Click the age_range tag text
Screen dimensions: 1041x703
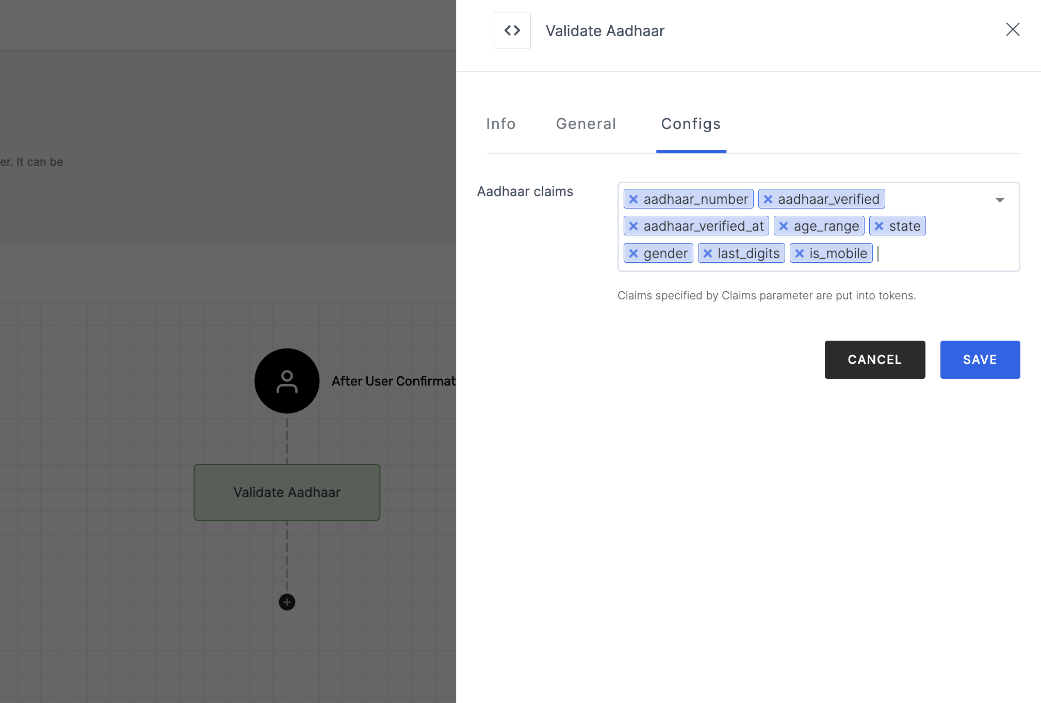tap(826, 226)
